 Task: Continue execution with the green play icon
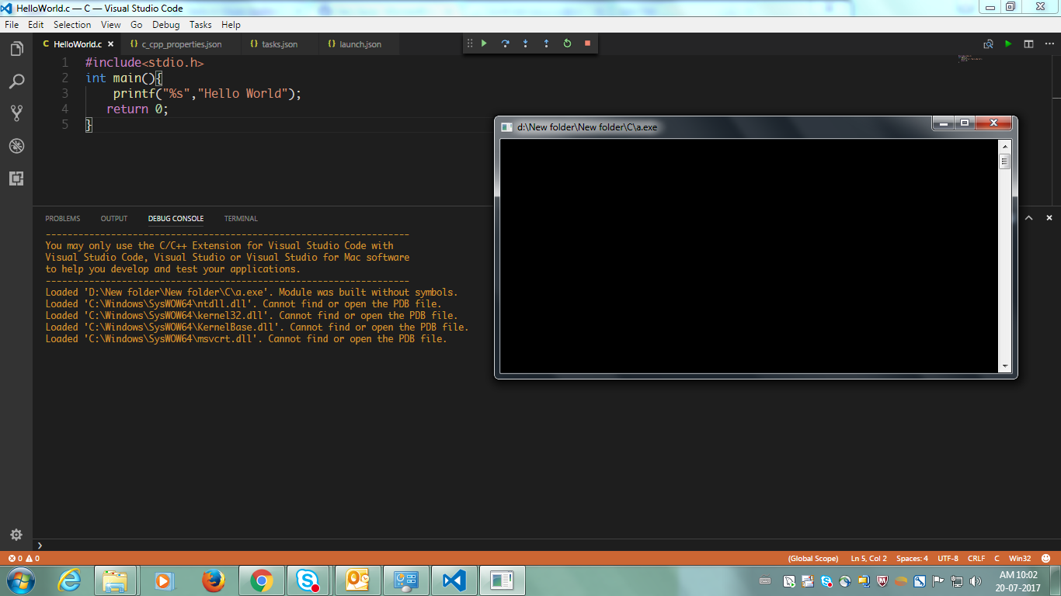484,43
